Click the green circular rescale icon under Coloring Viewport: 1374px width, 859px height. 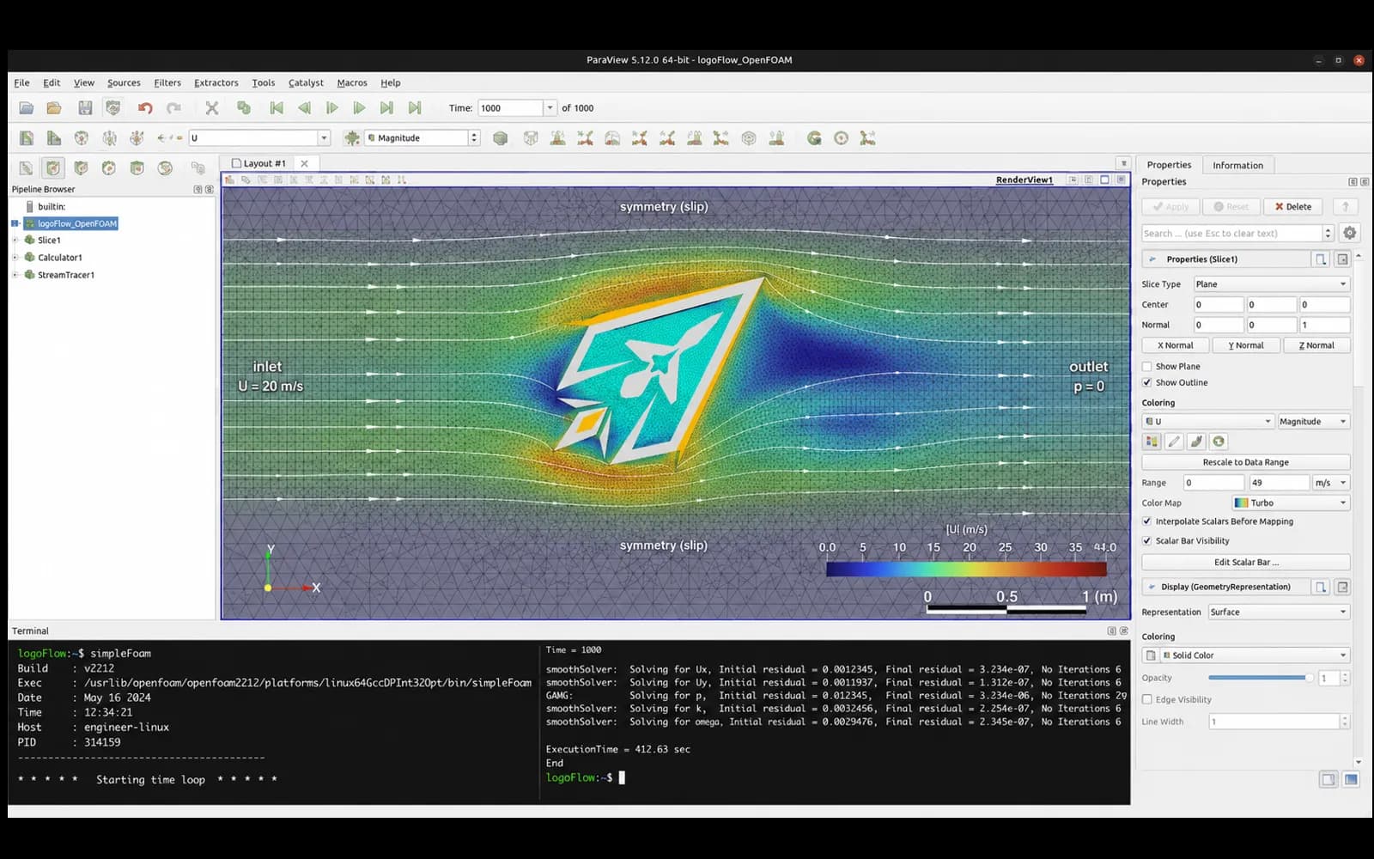coord(1219,442)
